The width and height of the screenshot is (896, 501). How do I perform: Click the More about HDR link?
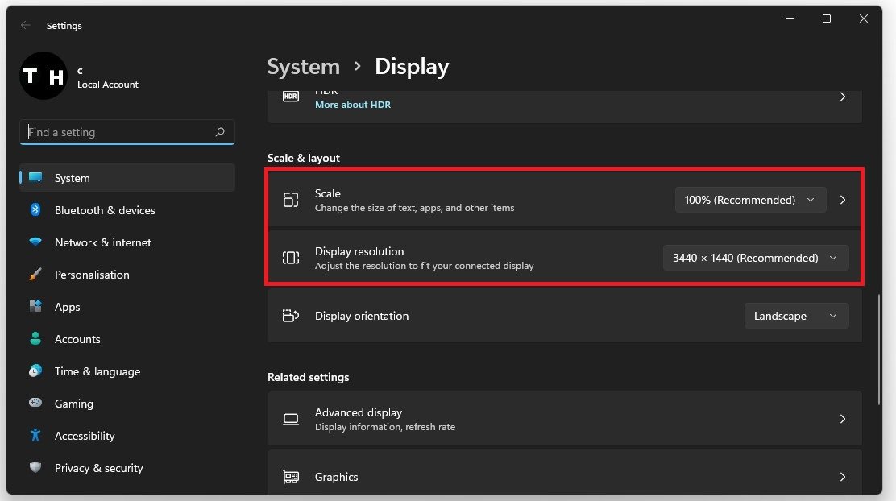(353, 105)
